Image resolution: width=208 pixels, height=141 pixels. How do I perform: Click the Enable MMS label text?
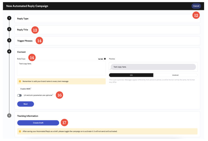click(25, 89)
